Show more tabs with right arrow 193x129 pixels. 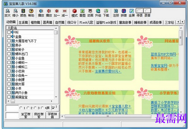click(x=182, y=22)
